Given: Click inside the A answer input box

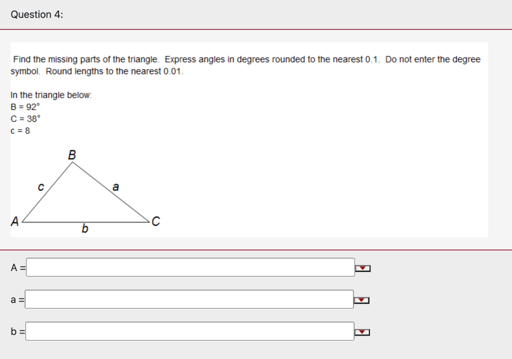Looking at the screenshot, I should pos(190,267).
